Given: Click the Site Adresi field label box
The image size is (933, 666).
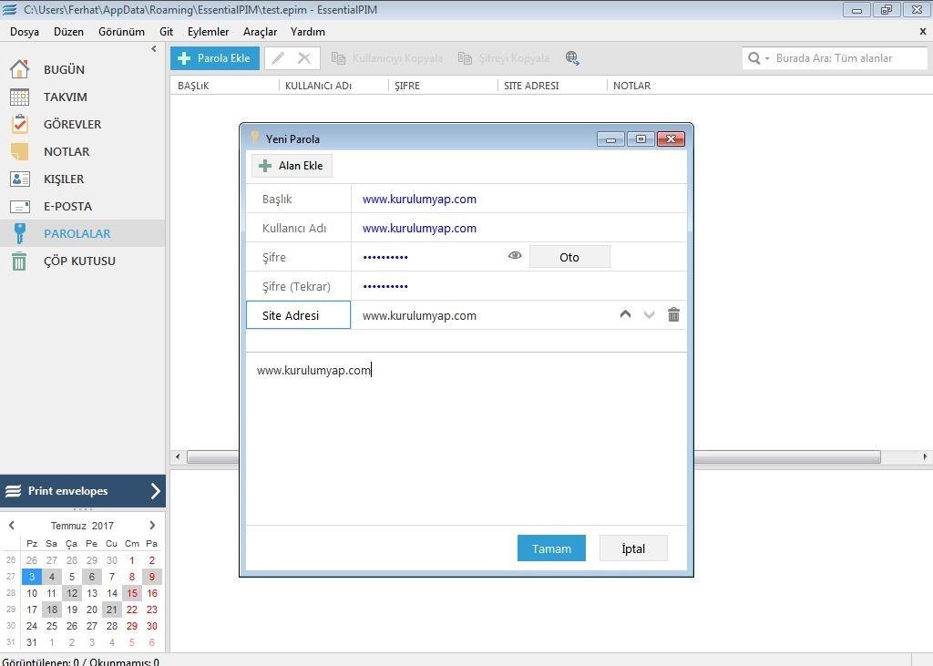Looking at the screenshot, I should pos(298,315).
